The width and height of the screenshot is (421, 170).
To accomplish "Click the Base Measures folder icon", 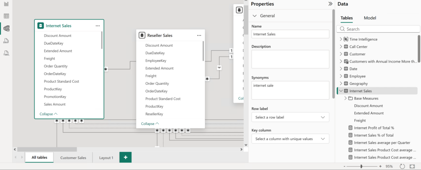I will 350,98.
